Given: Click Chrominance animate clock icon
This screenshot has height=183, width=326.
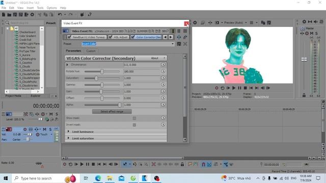Looking at the screenshot, I should [x=163, y=65].
